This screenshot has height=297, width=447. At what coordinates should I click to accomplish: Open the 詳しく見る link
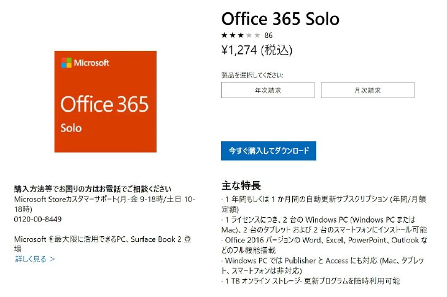tap(31, 259)
